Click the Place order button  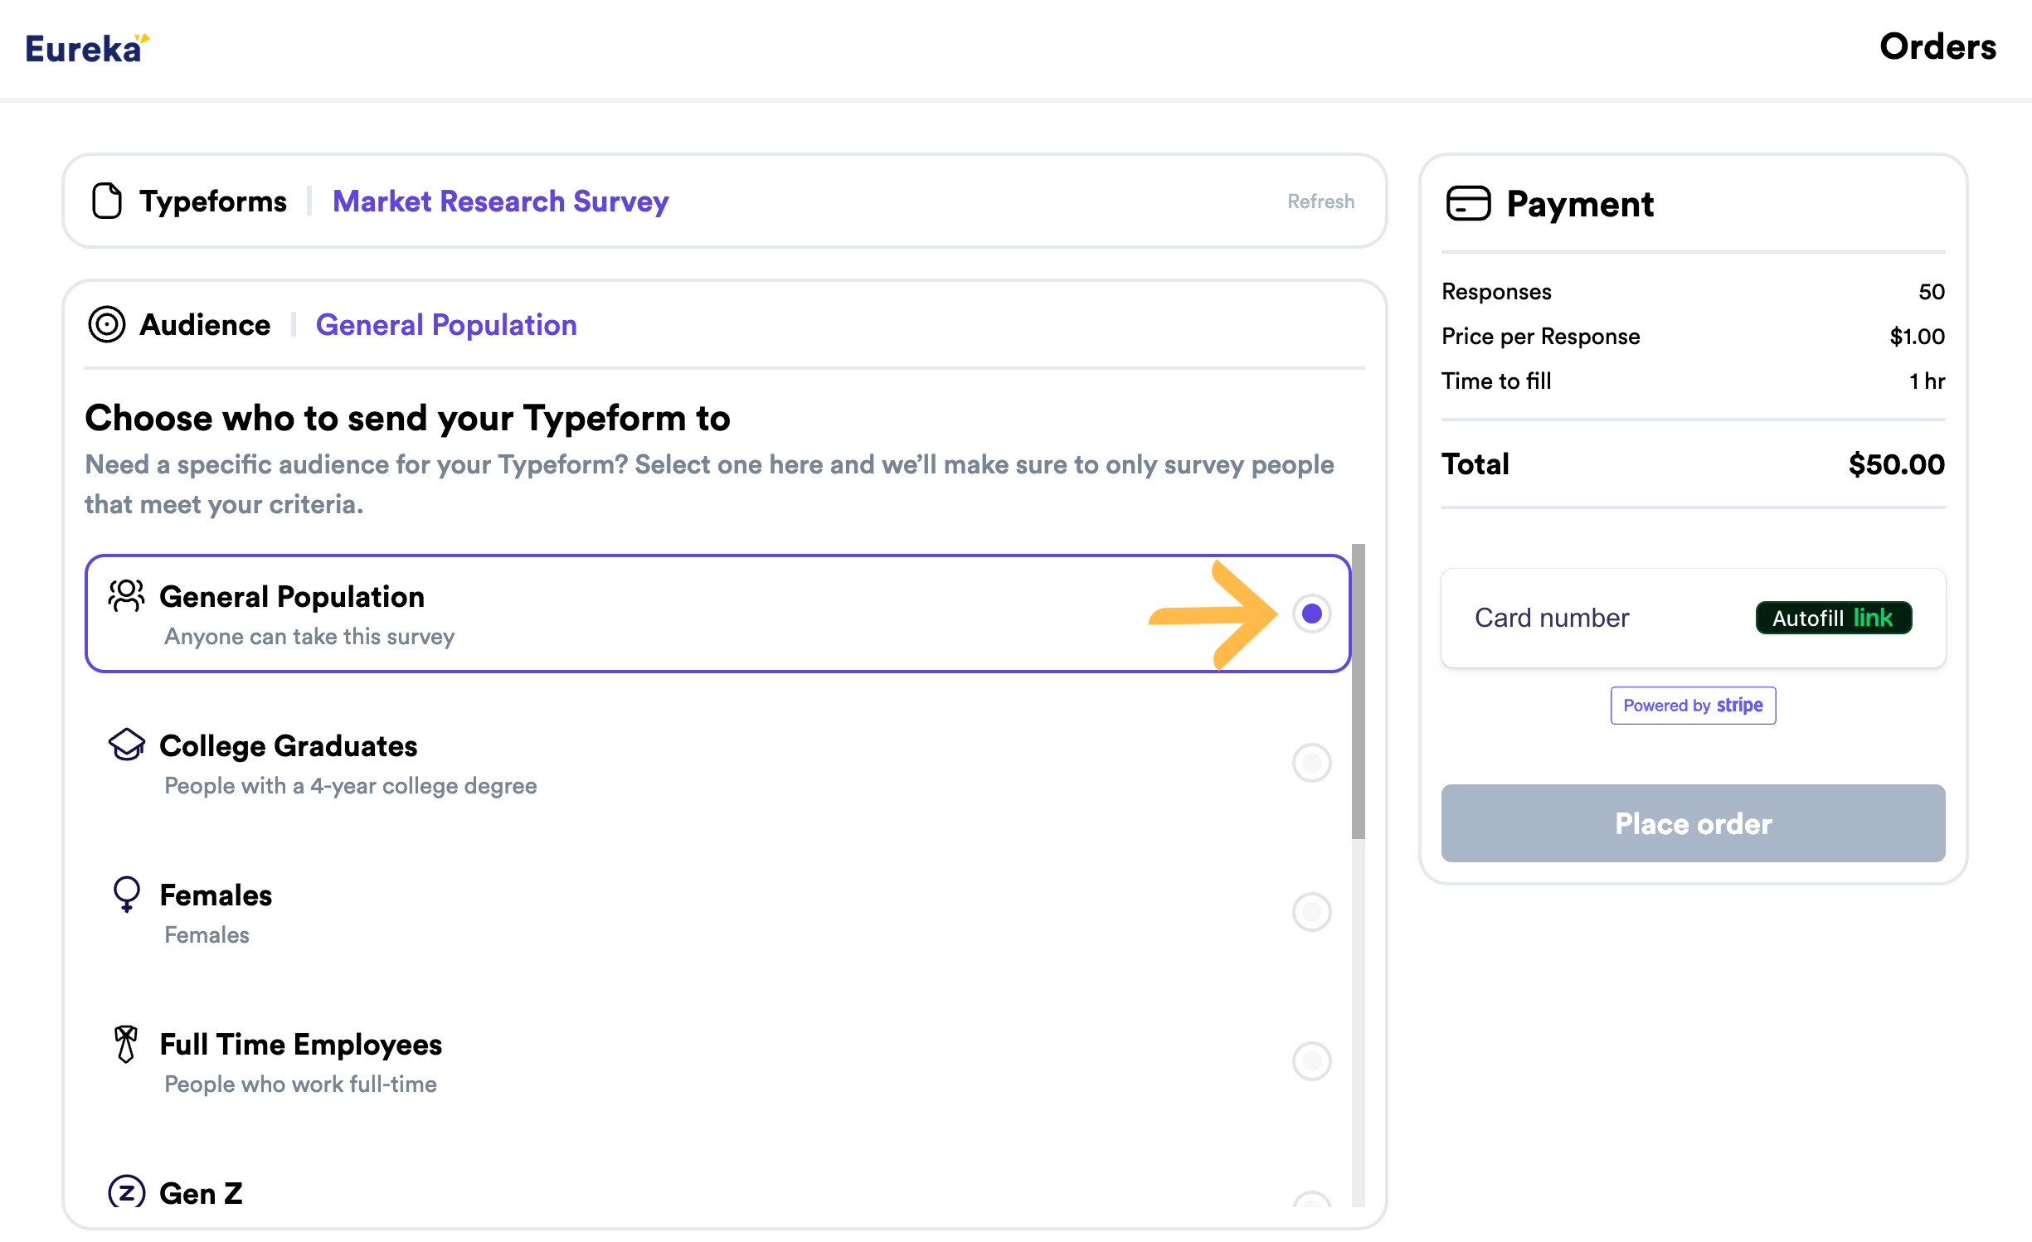click(x=1693, y=823)
